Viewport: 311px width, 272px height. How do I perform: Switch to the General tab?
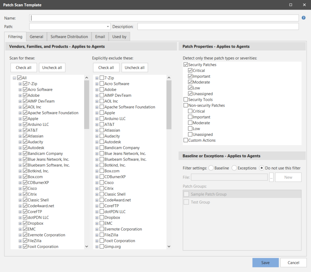[37, 37]
